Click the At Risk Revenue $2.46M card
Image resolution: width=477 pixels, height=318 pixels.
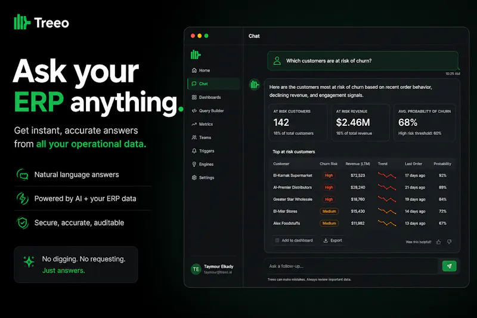coord(360,122)
